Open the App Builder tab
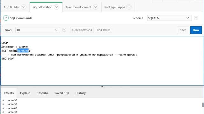Viewport: 204px width, 114px height. (x=11, y=7)
